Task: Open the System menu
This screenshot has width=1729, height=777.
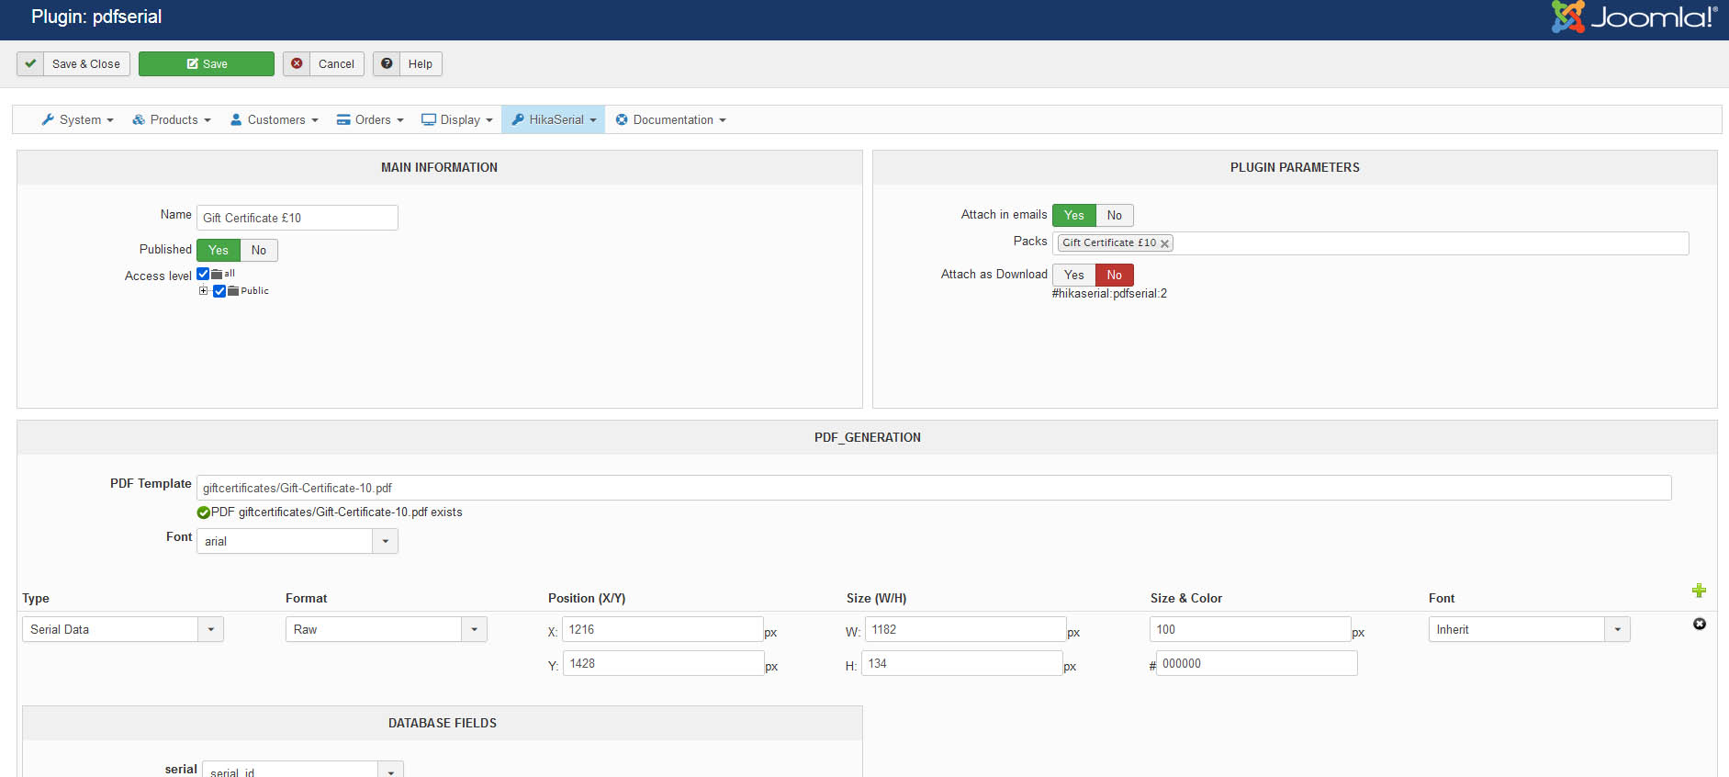Action: [x=78, y=119]
